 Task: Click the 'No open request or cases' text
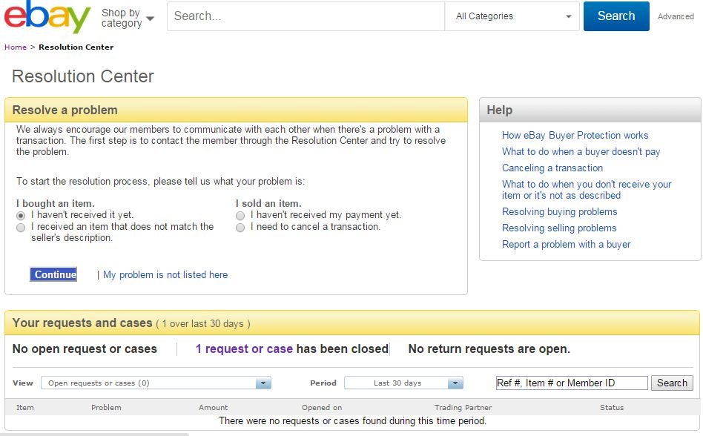pos(85,349)
